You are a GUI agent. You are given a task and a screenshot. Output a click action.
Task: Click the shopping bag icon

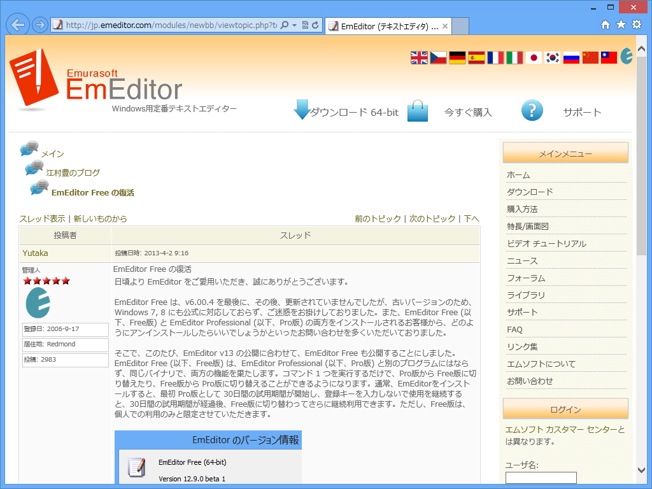418,111
